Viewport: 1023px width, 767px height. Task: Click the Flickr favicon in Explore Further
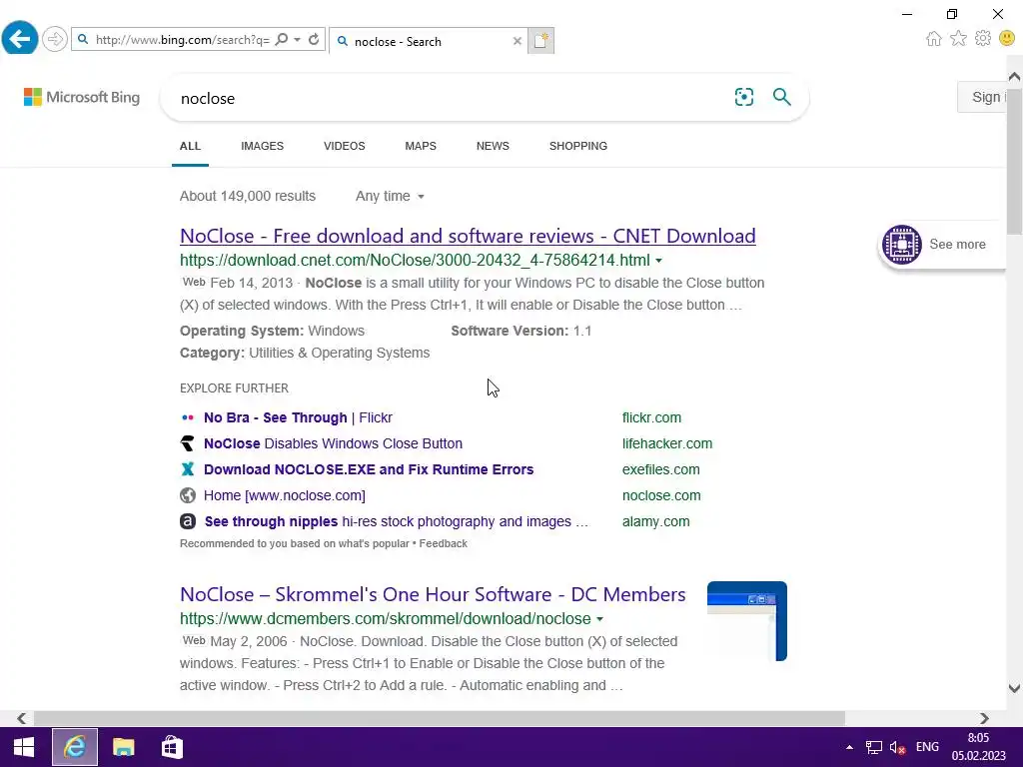tap(187, 417)
